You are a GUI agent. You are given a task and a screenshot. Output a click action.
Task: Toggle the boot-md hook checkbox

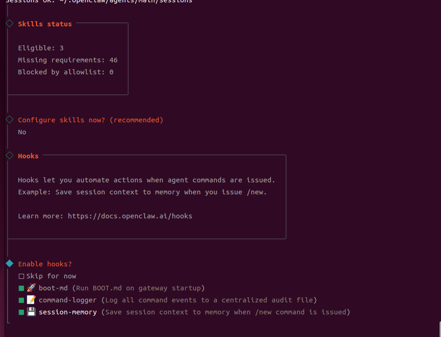pos(21,288)
